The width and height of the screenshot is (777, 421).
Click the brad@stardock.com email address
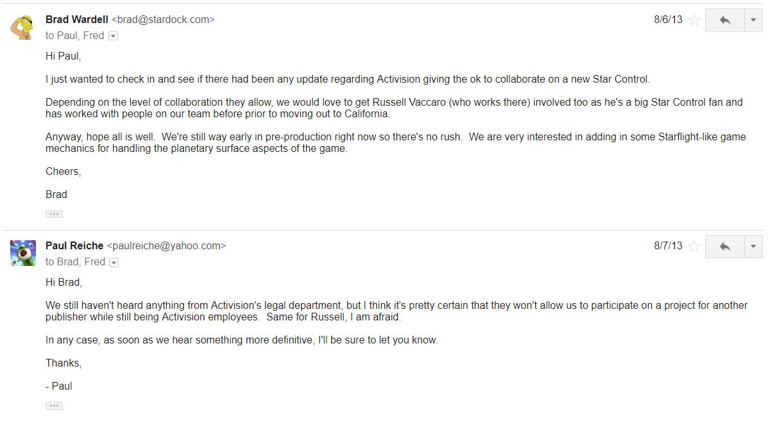(163, 20)
